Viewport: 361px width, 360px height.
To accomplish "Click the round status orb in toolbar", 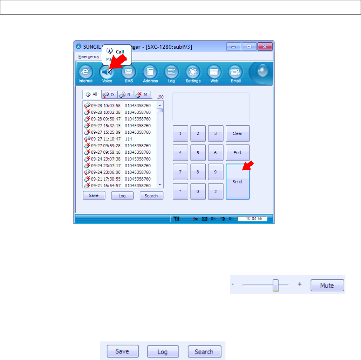I will [262, 71].
